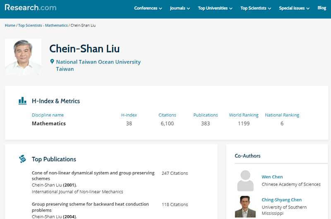Click the world ranking value 1199

tap(244, 124)
